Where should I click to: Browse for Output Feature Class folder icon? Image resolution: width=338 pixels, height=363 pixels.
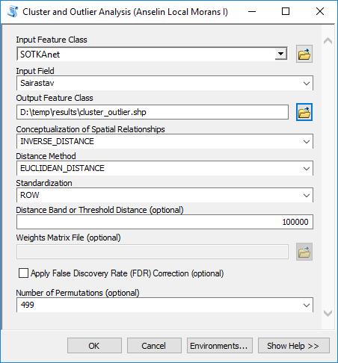point(304,112)
